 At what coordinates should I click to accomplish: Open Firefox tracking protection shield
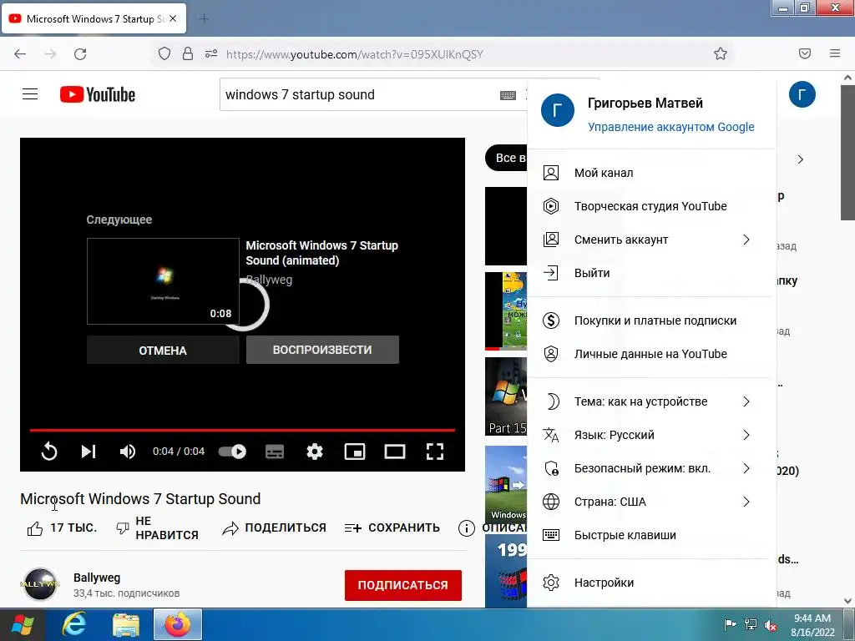[x=164, y=53]
